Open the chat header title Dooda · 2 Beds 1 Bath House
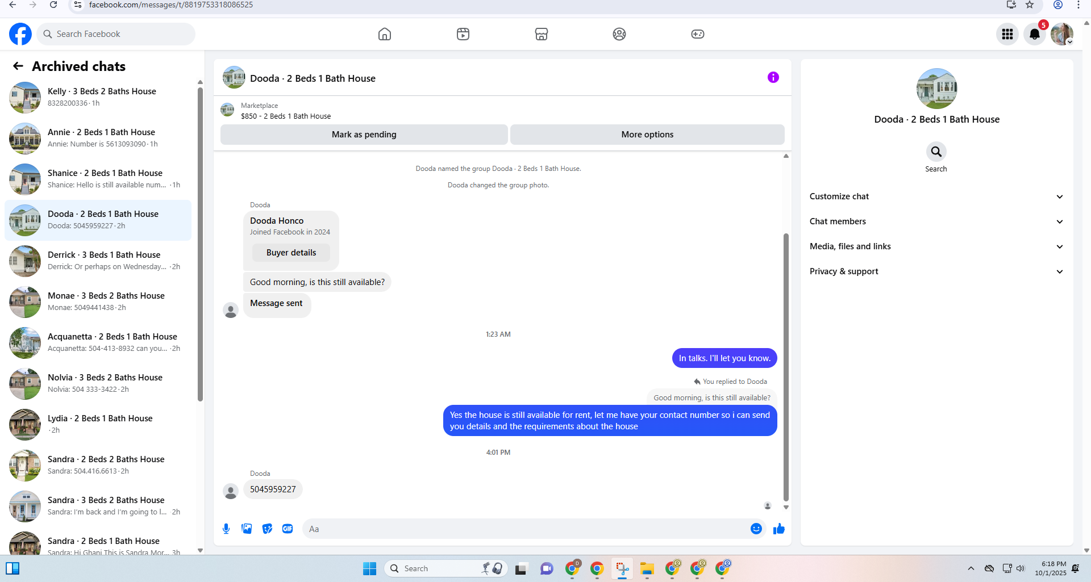 [313, 78]
